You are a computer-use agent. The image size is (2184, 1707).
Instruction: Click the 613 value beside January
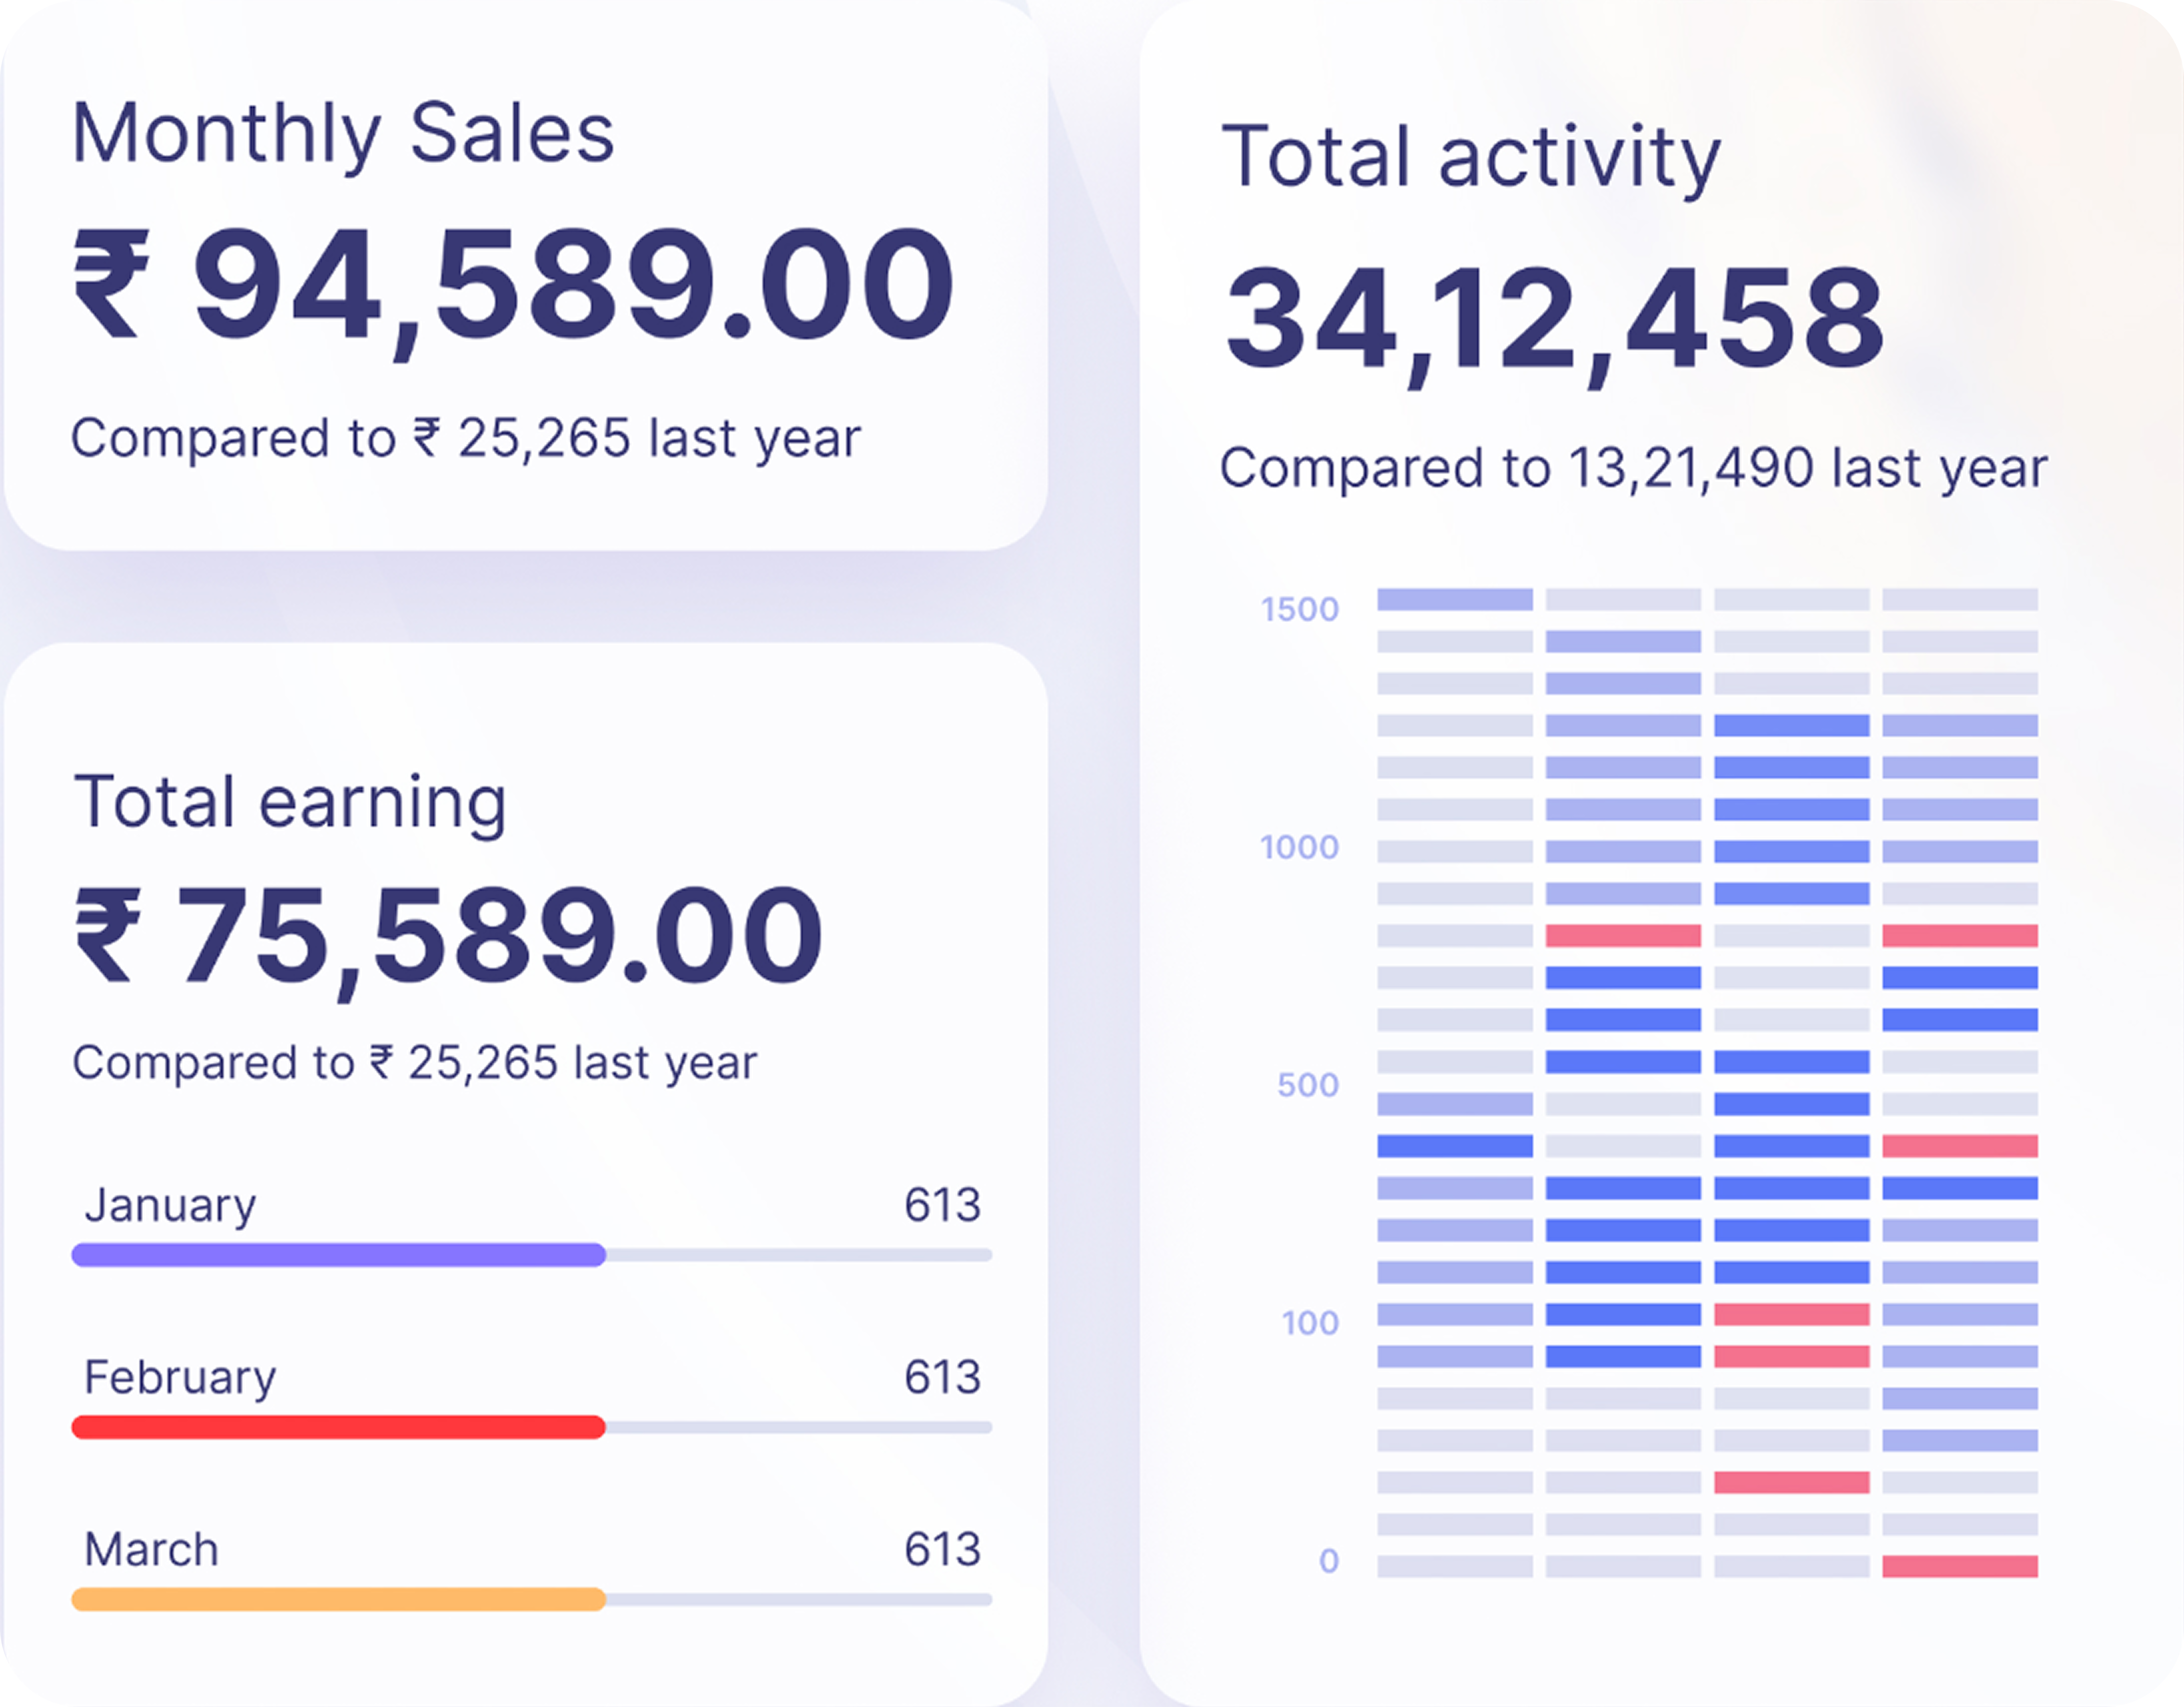pyautogui.click(x=942, y=1205)
